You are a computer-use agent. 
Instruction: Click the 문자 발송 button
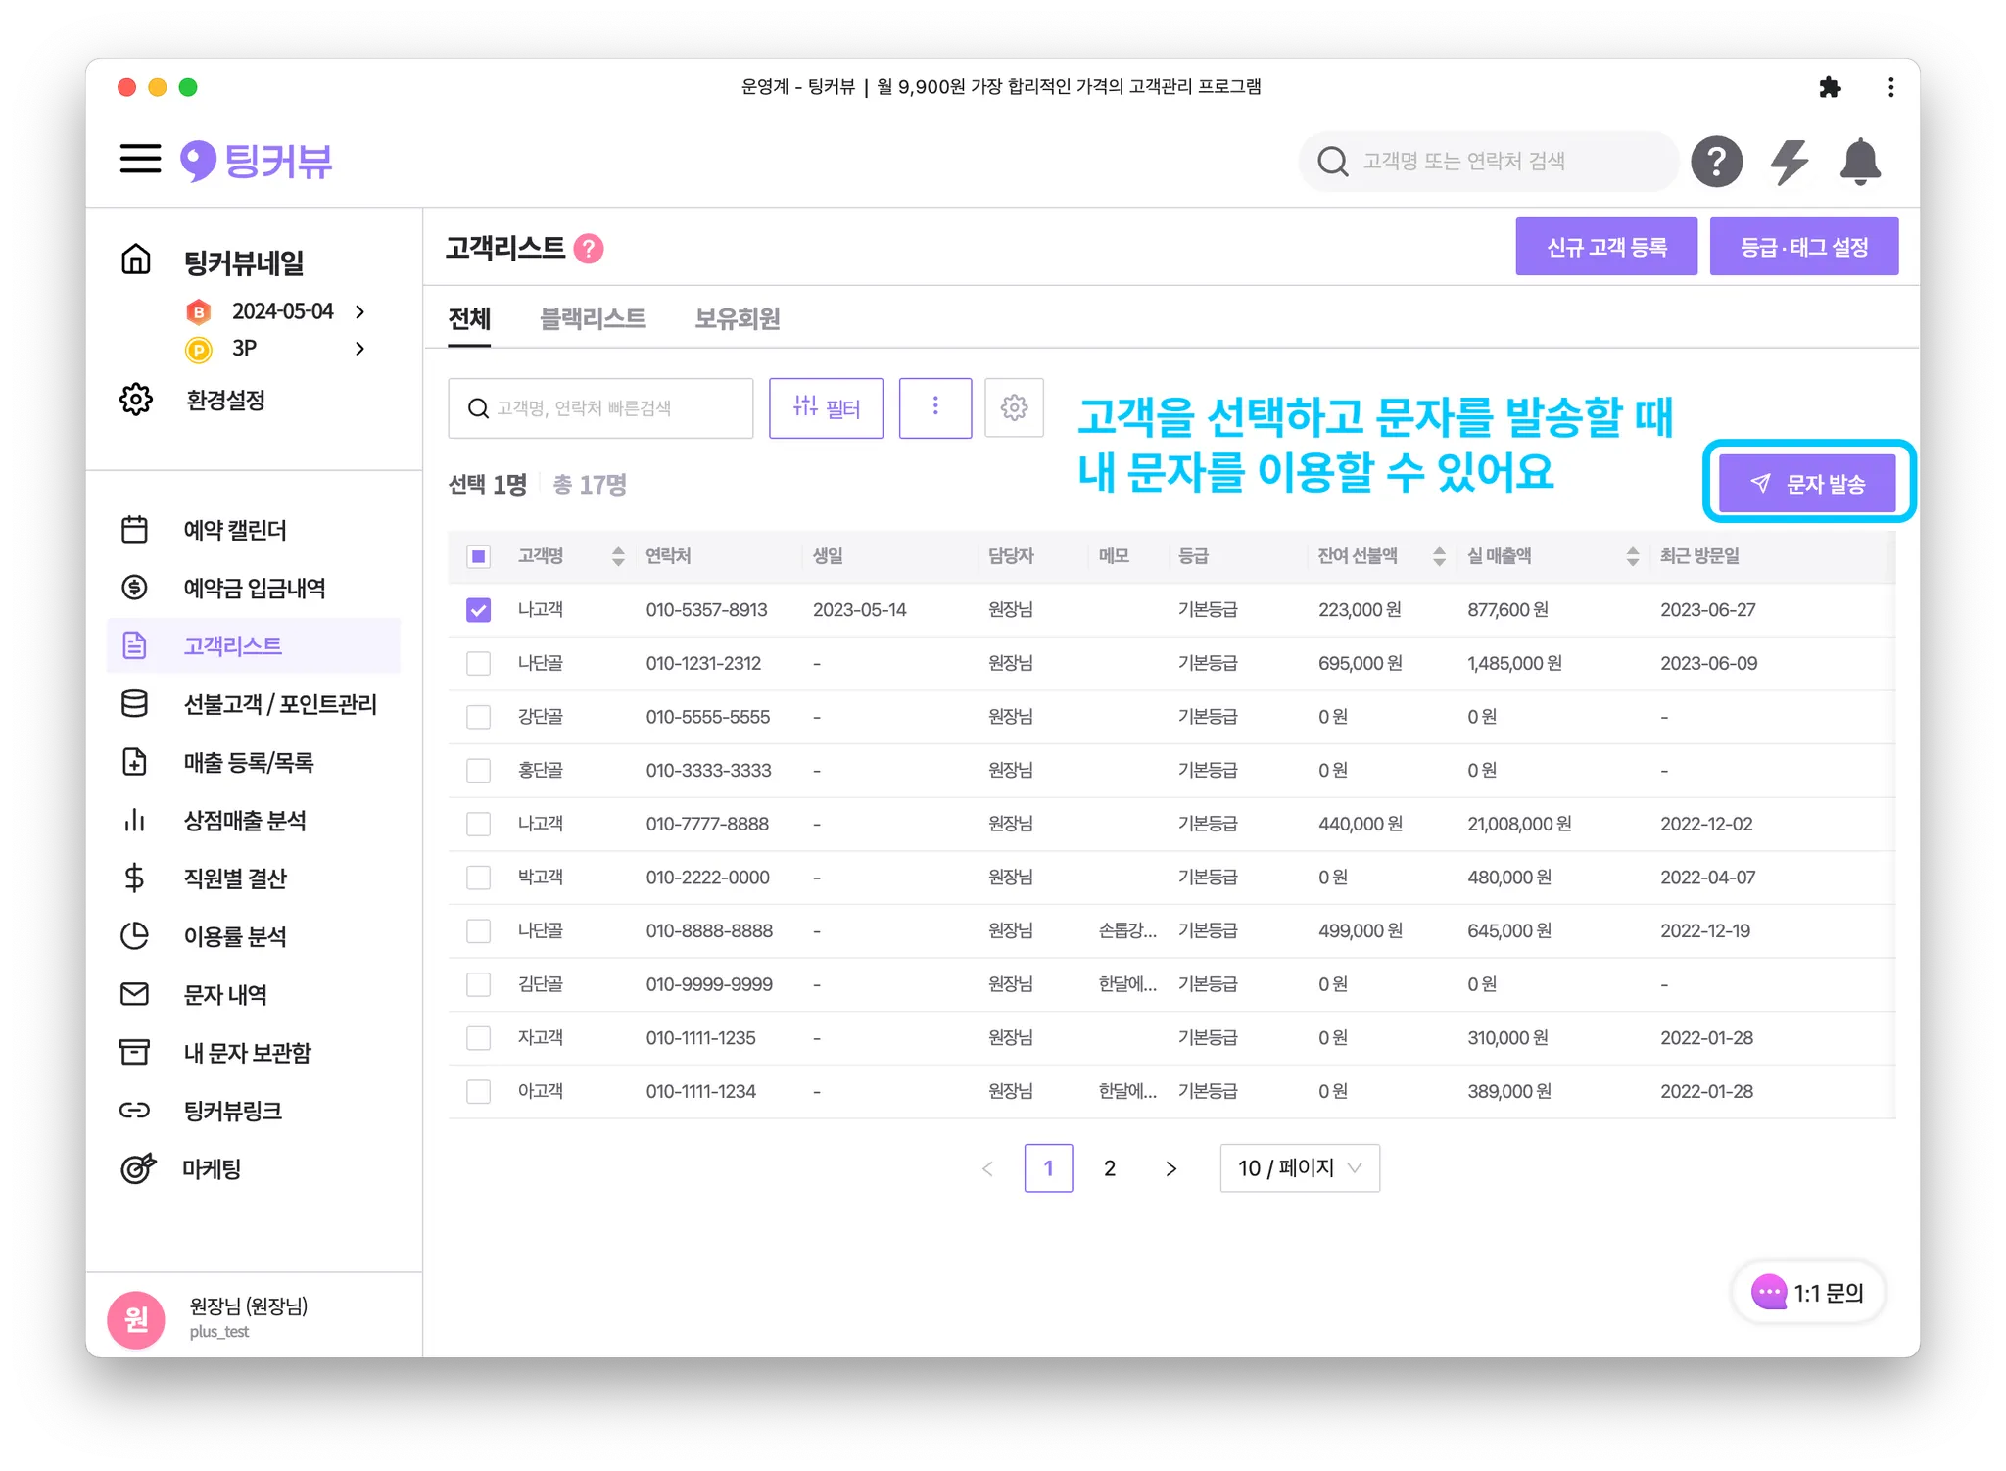point(1806,483)
